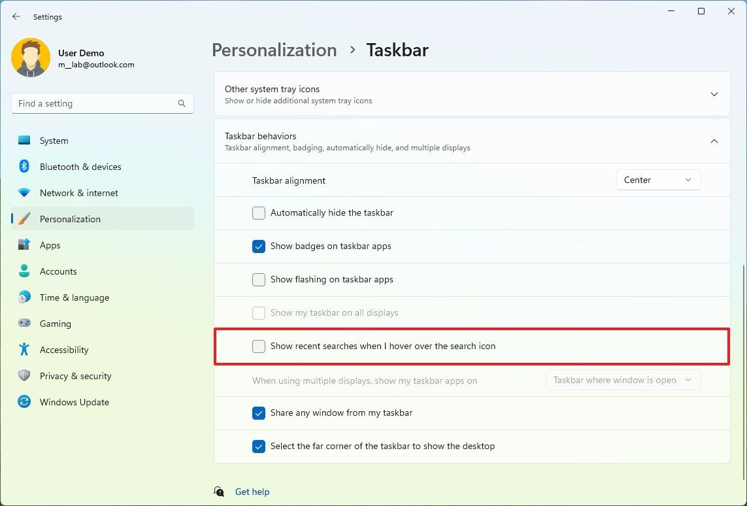
Task: Enable show flashing on taskbar apps
Action: click(258, 279)
